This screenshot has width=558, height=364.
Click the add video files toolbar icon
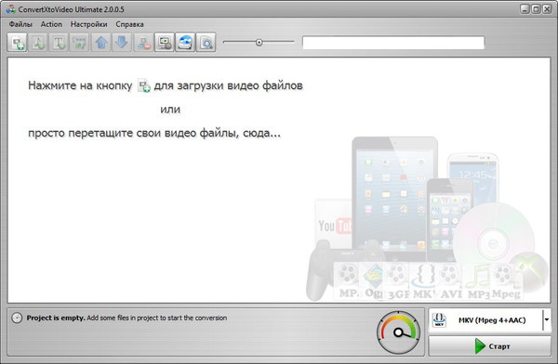17,43
